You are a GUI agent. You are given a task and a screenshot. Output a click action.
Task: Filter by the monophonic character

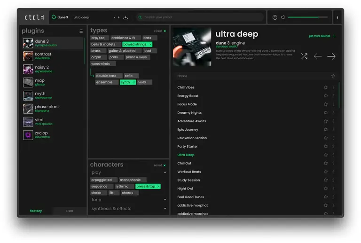pyautogui.click(x=133, y=180)
